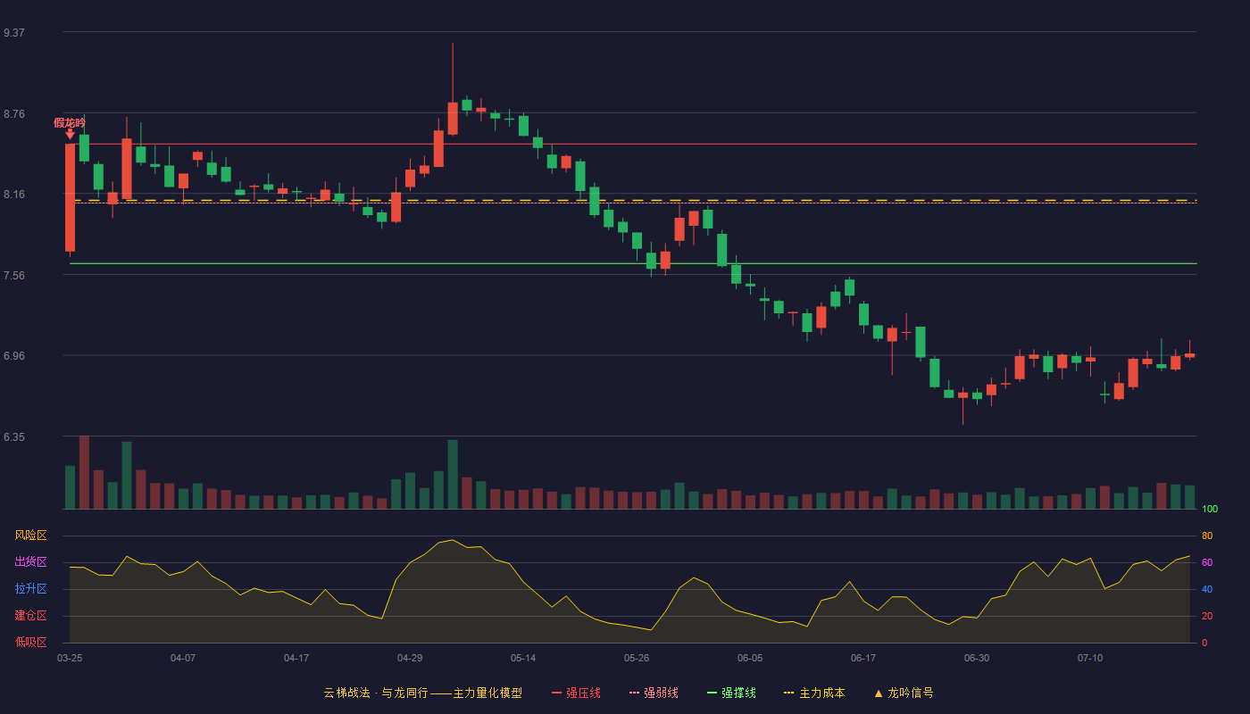This screenshot has height=714, width=1250.
Task: Select the 拉升区 zone label
Action: (30, 589)
